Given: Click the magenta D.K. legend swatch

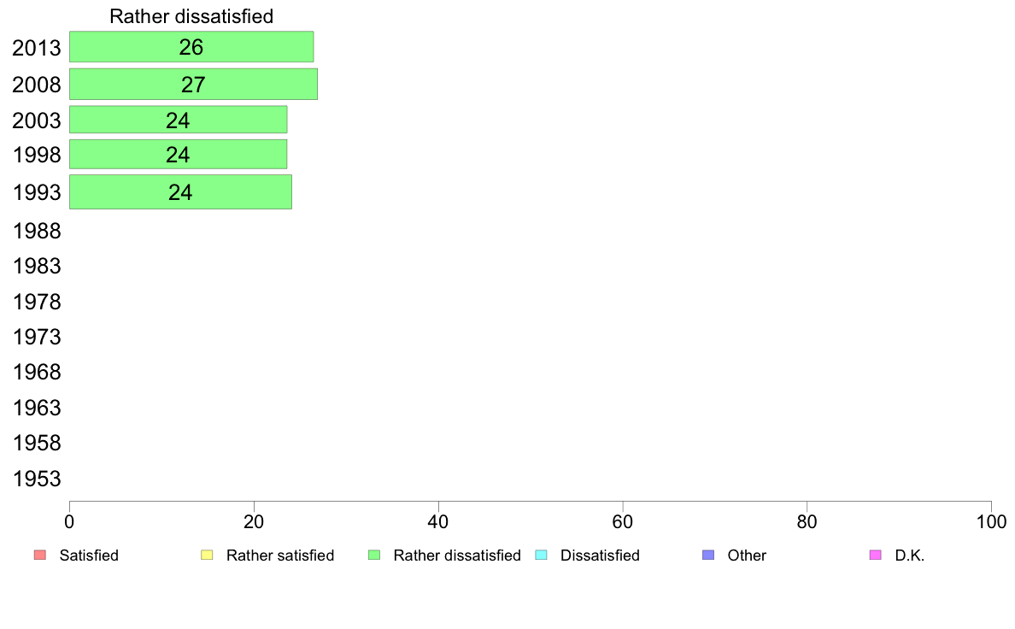Looking at the screenshot, I should [x=875, y=556].
